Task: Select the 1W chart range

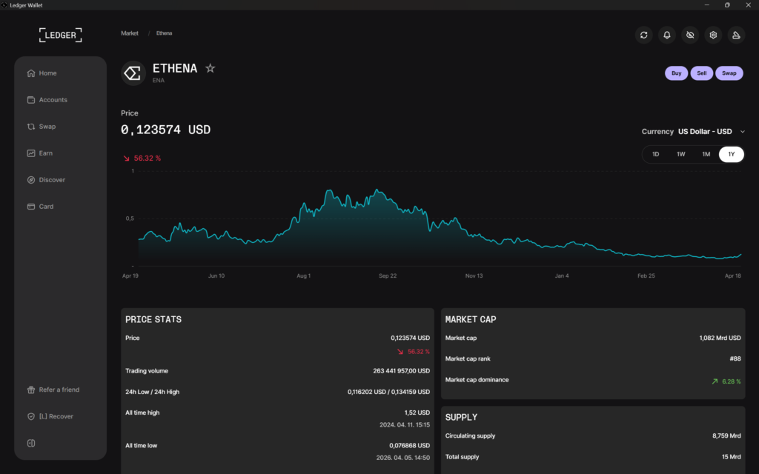Action: [x=680, y=154]
